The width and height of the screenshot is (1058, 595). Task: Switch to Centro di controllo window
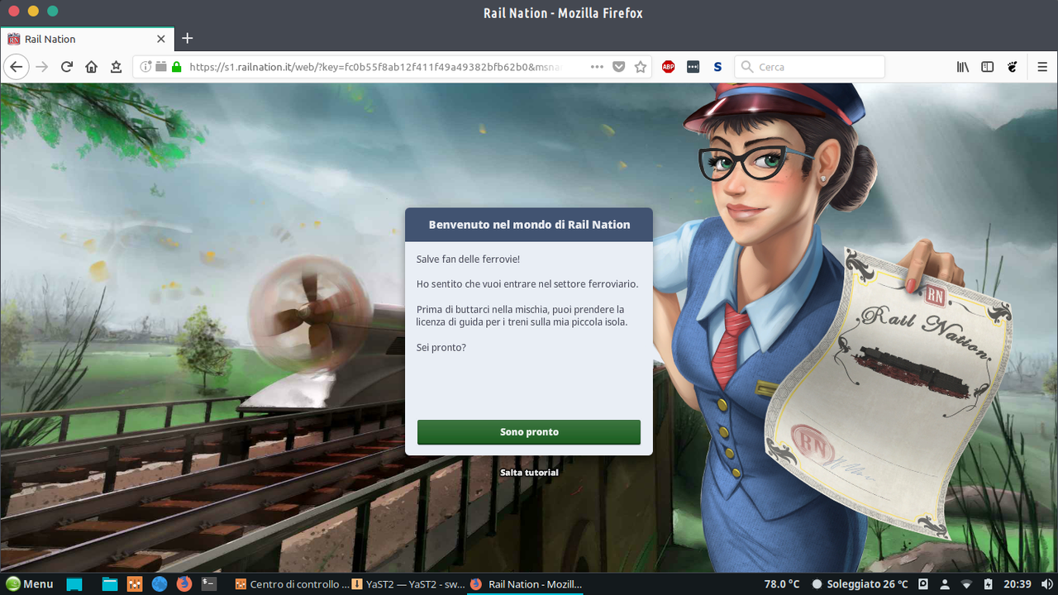[292, 584]
